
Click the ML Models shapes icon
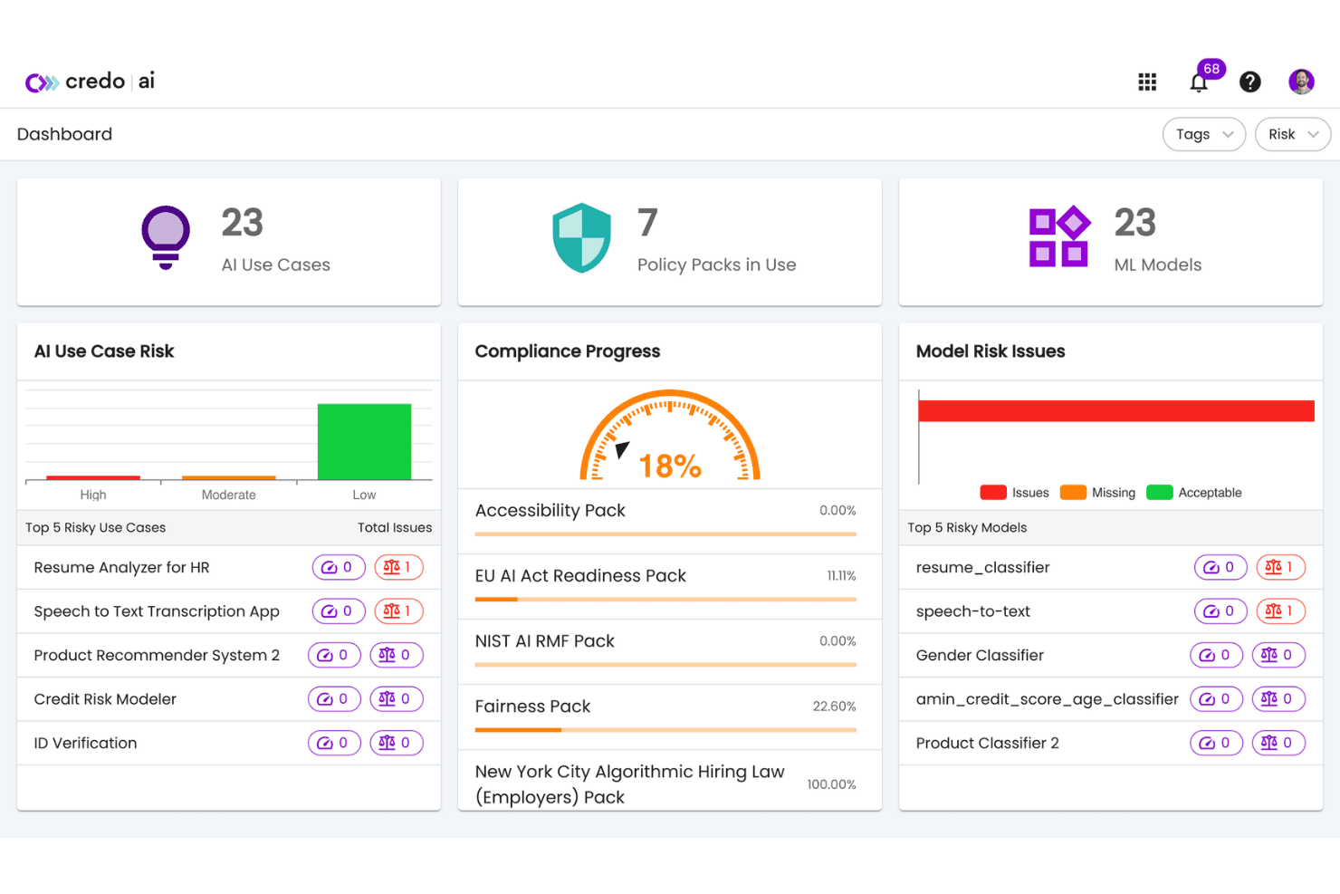click(1059, 236)
